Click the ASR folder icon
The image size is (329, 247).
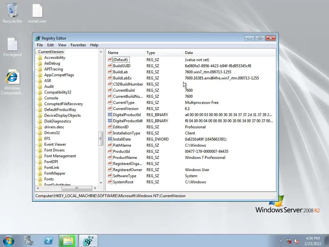coord(40,81)
